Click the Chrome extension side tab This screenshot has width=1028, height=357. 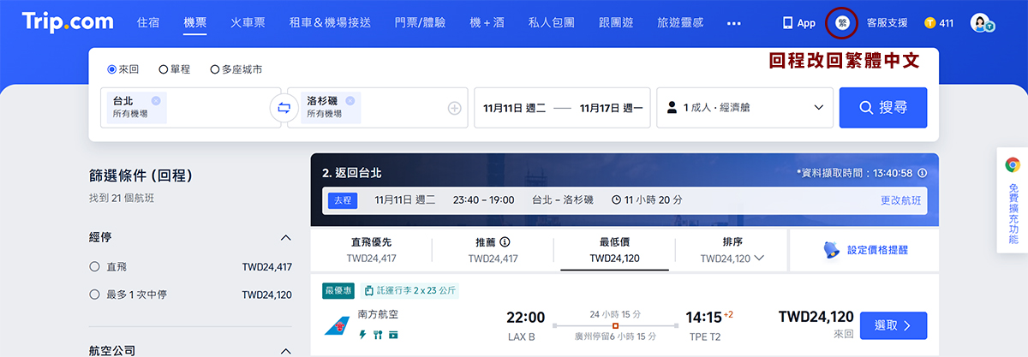pos(1013,200)
